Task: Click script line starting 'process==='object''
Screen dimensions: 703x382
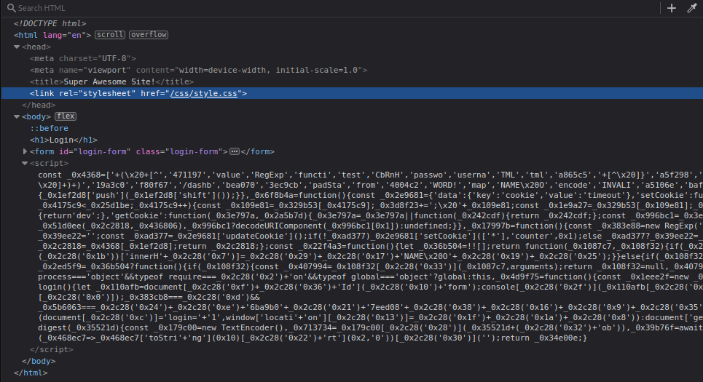Action: [370, 276]
